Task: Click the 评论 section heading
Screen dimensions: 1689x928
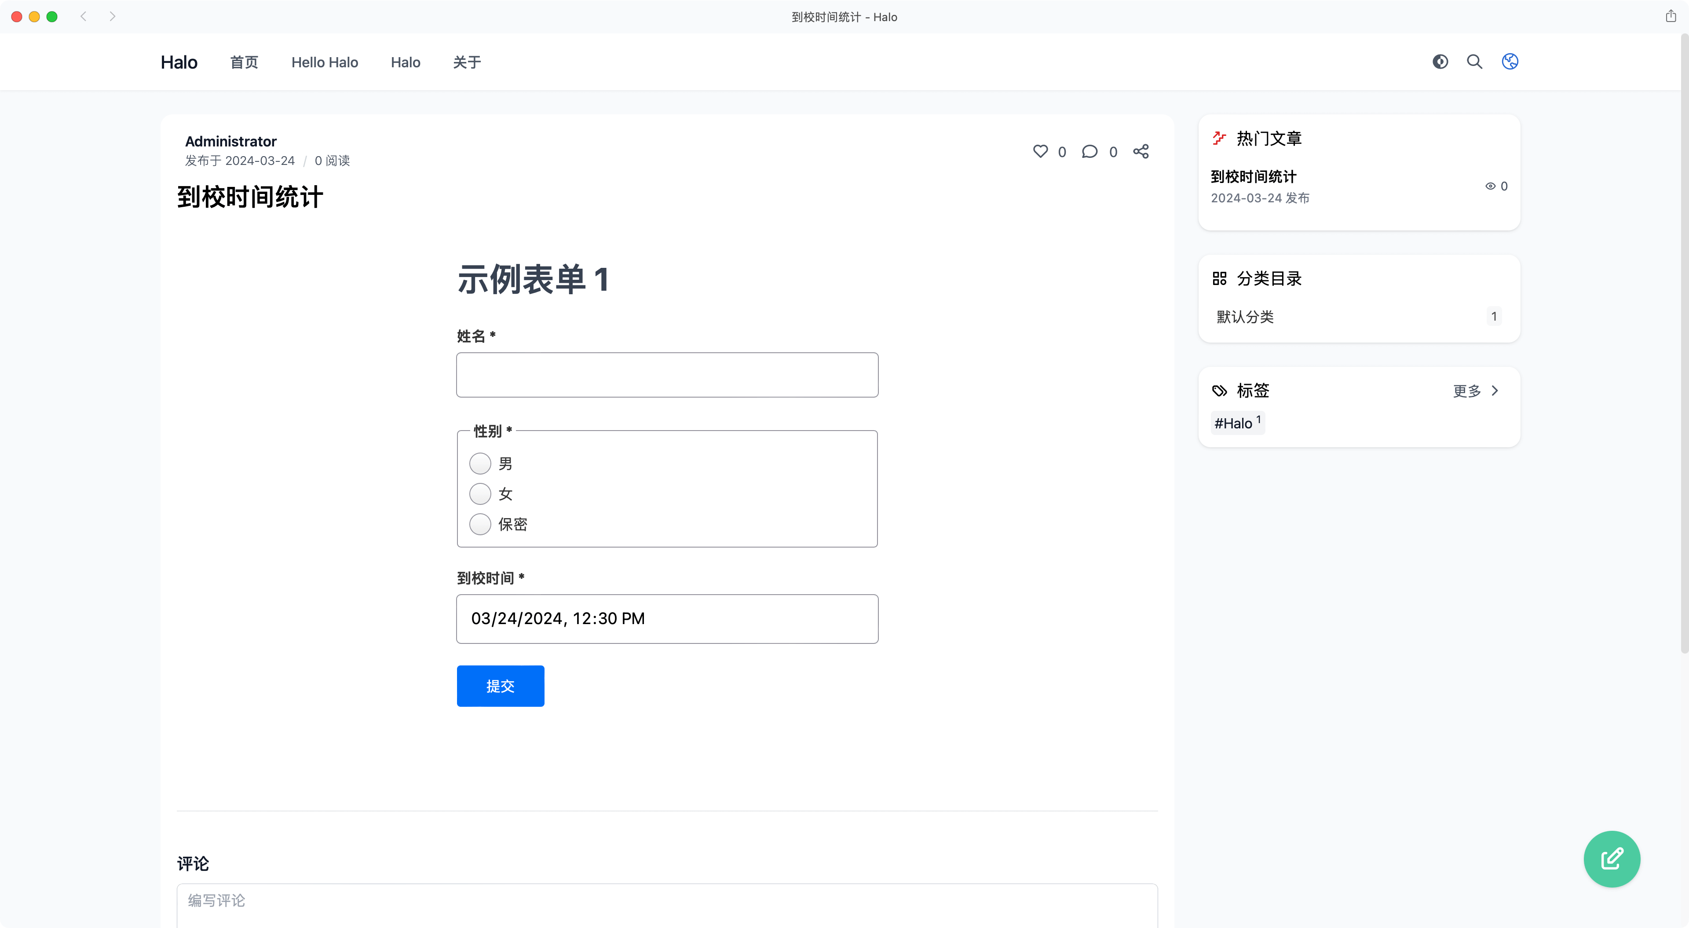Action: 193,864
